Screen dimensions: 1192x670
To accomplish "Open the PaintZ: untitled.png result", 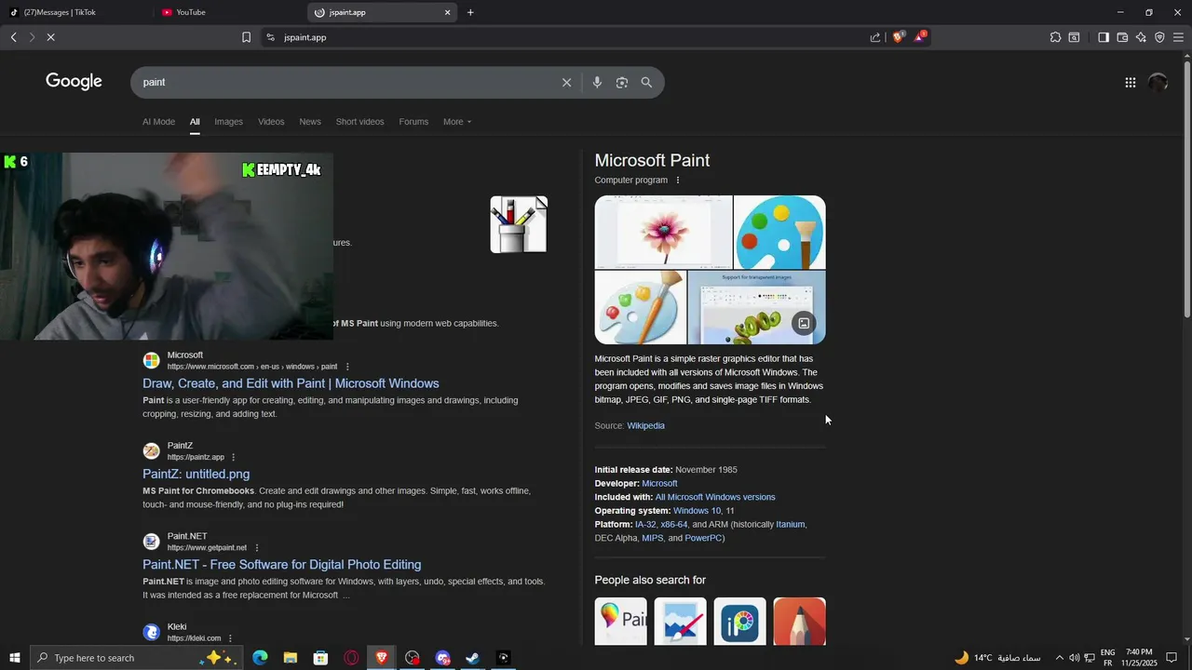I will pyautogui.click(x=196, y=474).
